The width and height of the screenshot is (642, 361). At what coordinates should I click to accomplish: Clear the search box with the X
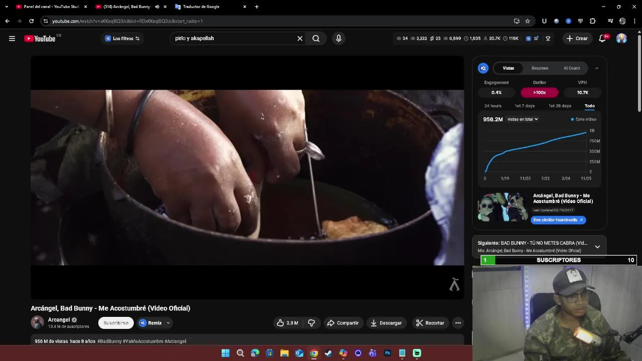pyautogui.click(x=300, y=38)
